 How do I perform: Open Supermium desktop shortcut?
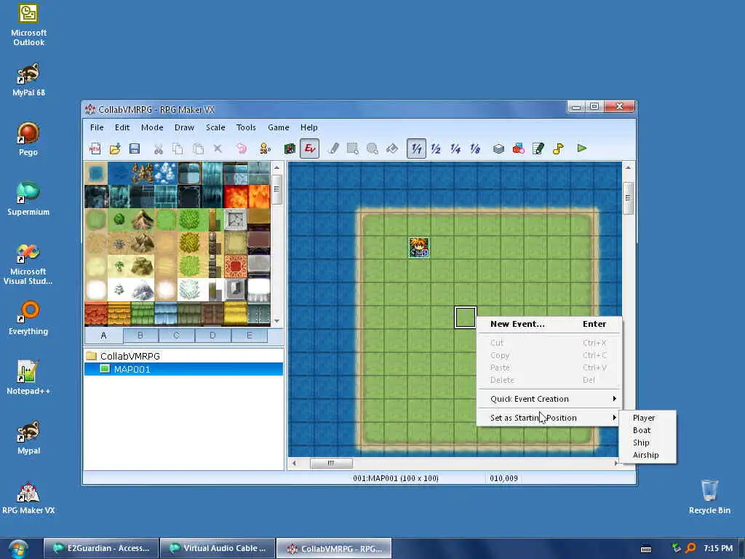click(x=28, y=199)
